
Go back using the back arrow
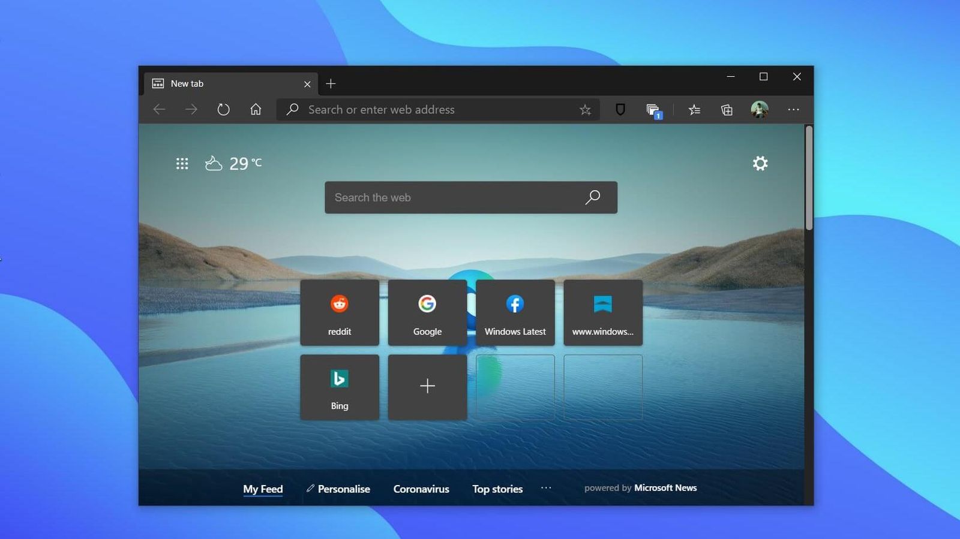tap(159, 110)
